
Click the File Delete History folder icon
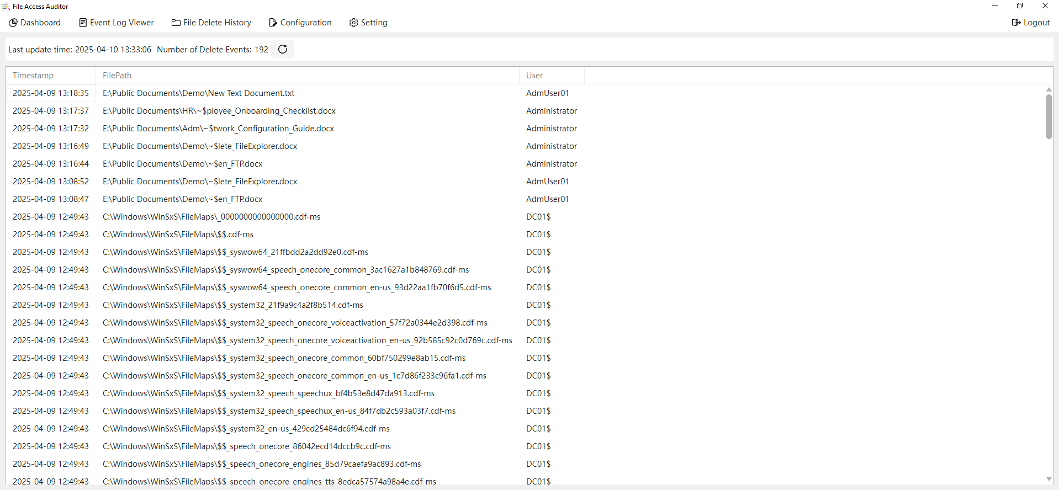coord(176,23)
